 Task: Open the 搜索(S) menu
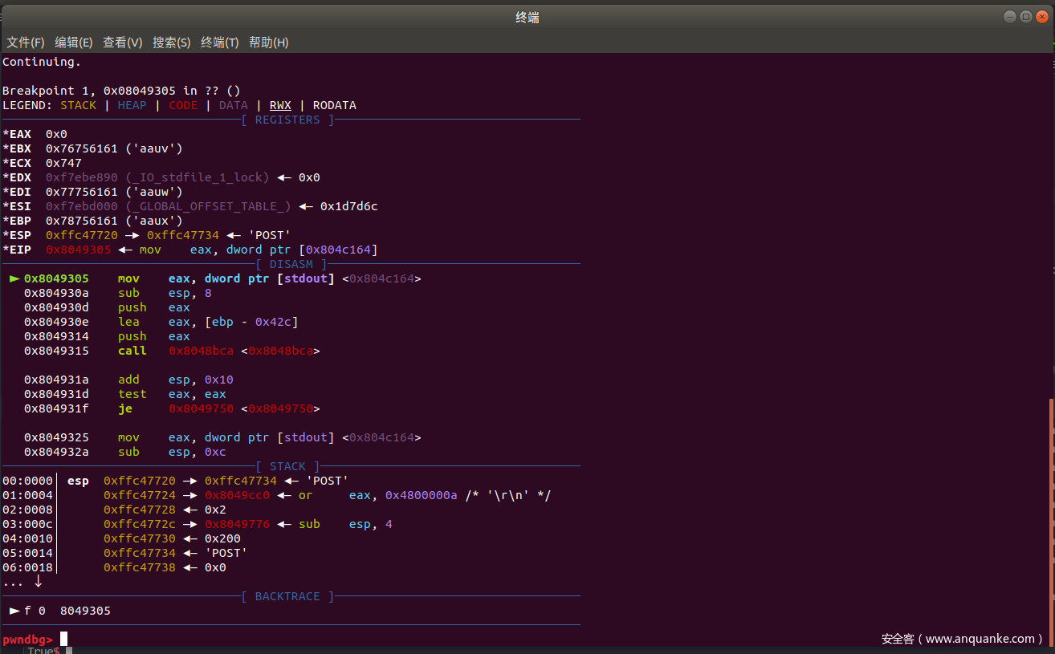(172, 43)
